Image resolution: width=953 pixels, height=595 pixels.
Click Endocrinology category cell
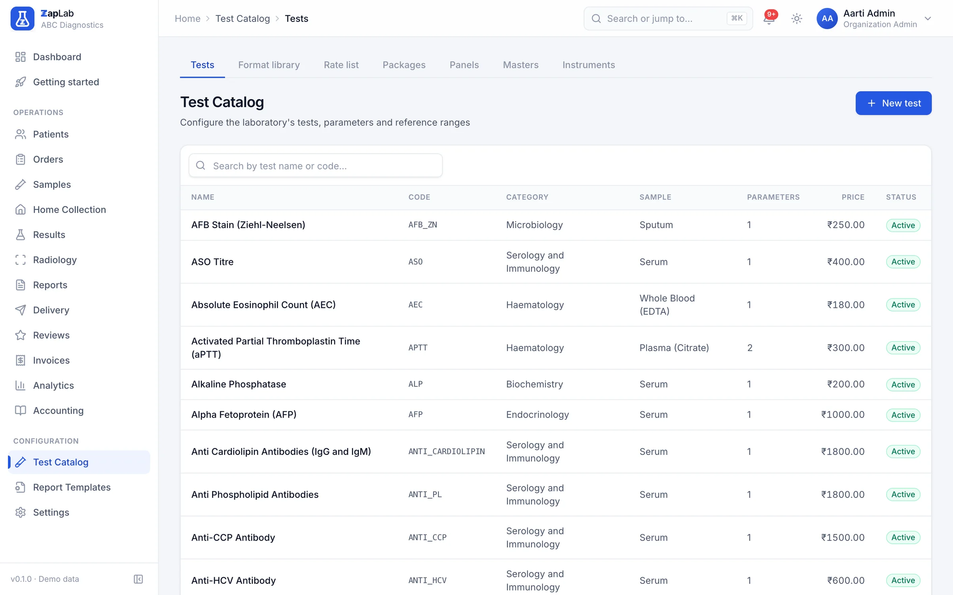click(537, 415)
